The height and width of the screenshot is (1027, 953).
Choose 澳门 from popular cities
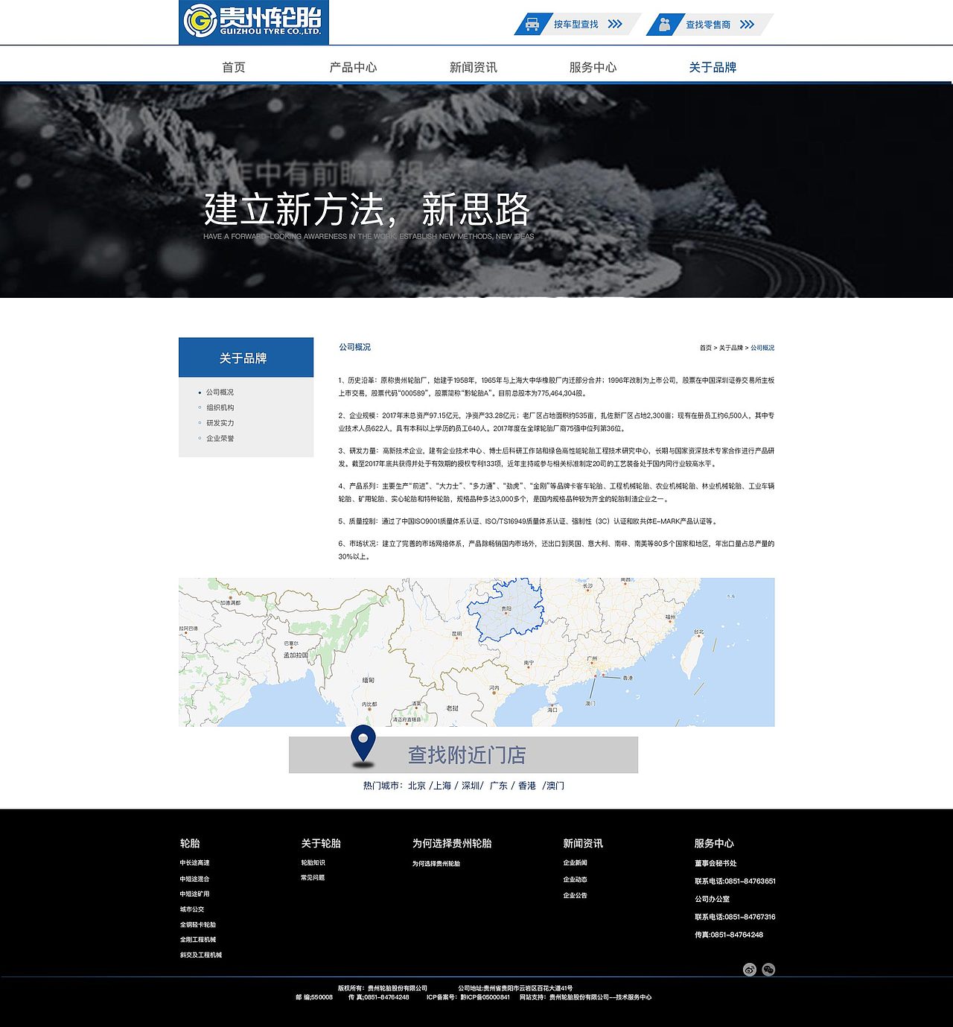tap(555, 786)
